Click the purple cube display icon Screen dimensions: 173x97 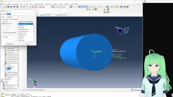(x=124, y=7)
